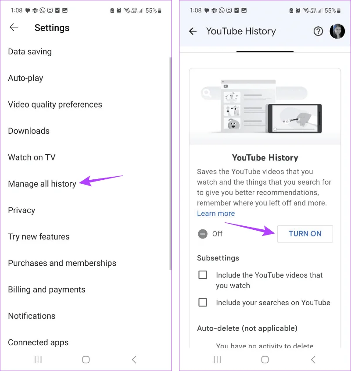Tap the 55% battery text in Settings screen

pos(151,11)
